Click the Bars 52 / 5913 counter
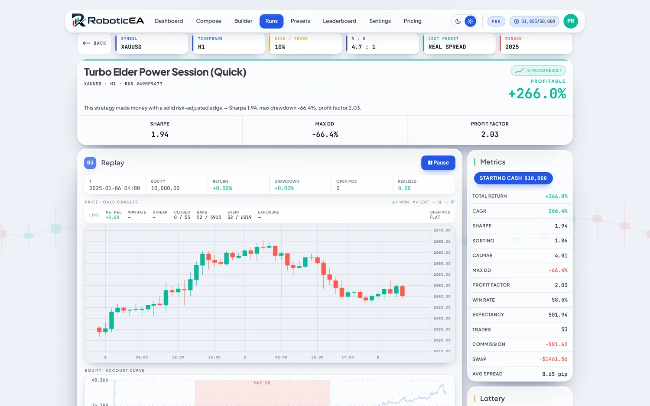Screen dimensions: 650x406 209,215
